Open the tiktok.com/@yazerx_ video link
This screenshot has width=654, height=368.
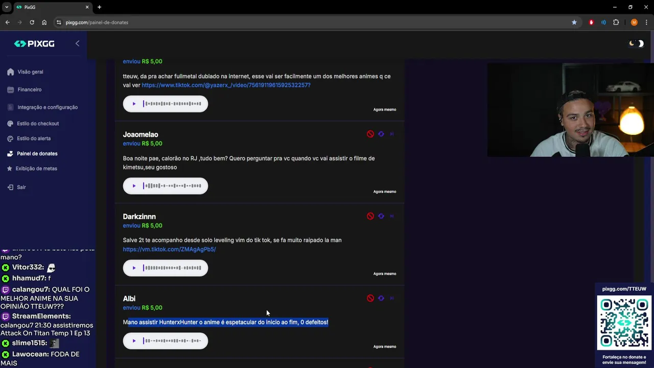[x=226, y=85]
